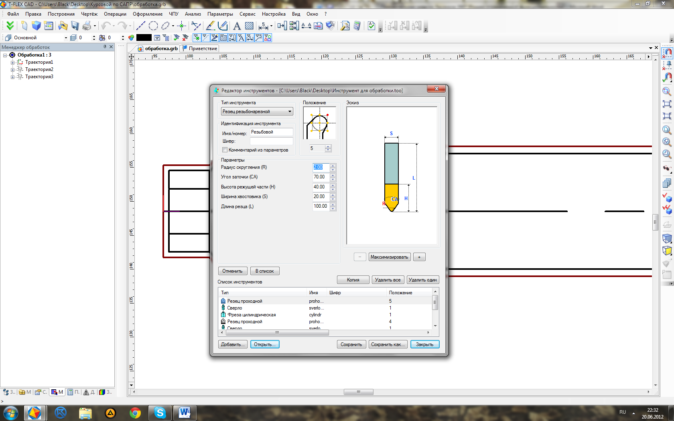Toggle the selector line filter button
The width and height of the screenshot is (674, 421).
tap(205, 38)
